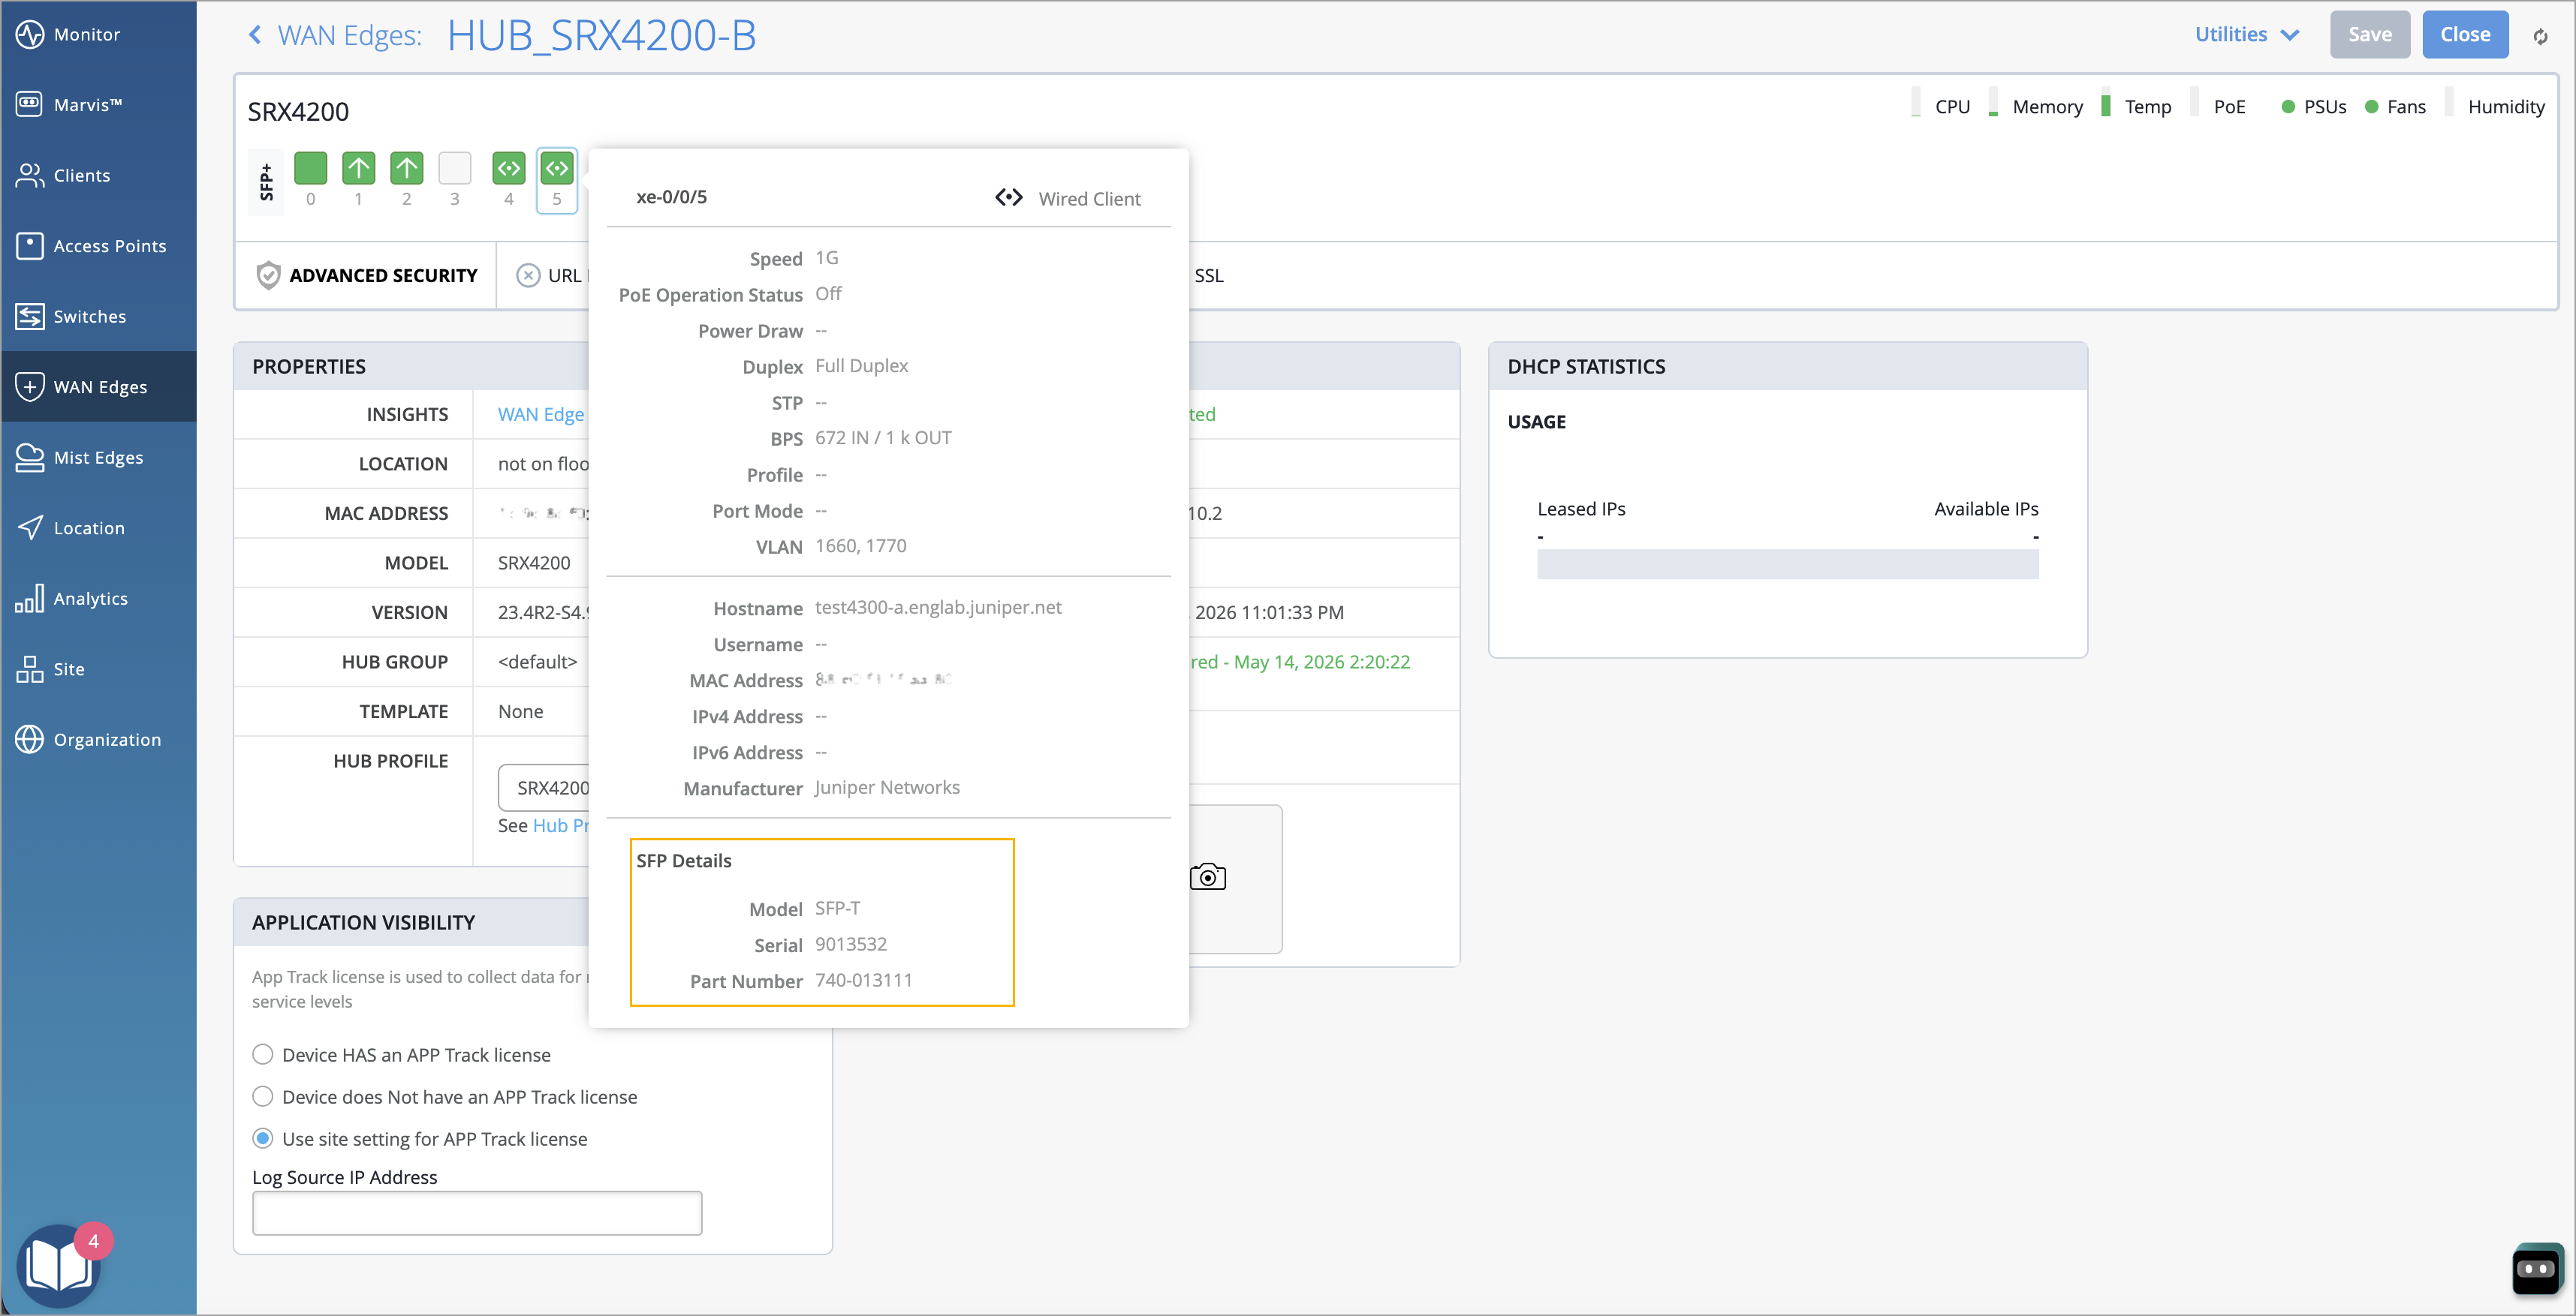Click the HUB_SRX4200-B page title
The image size is (2576, 1316).
coord(601,35)
